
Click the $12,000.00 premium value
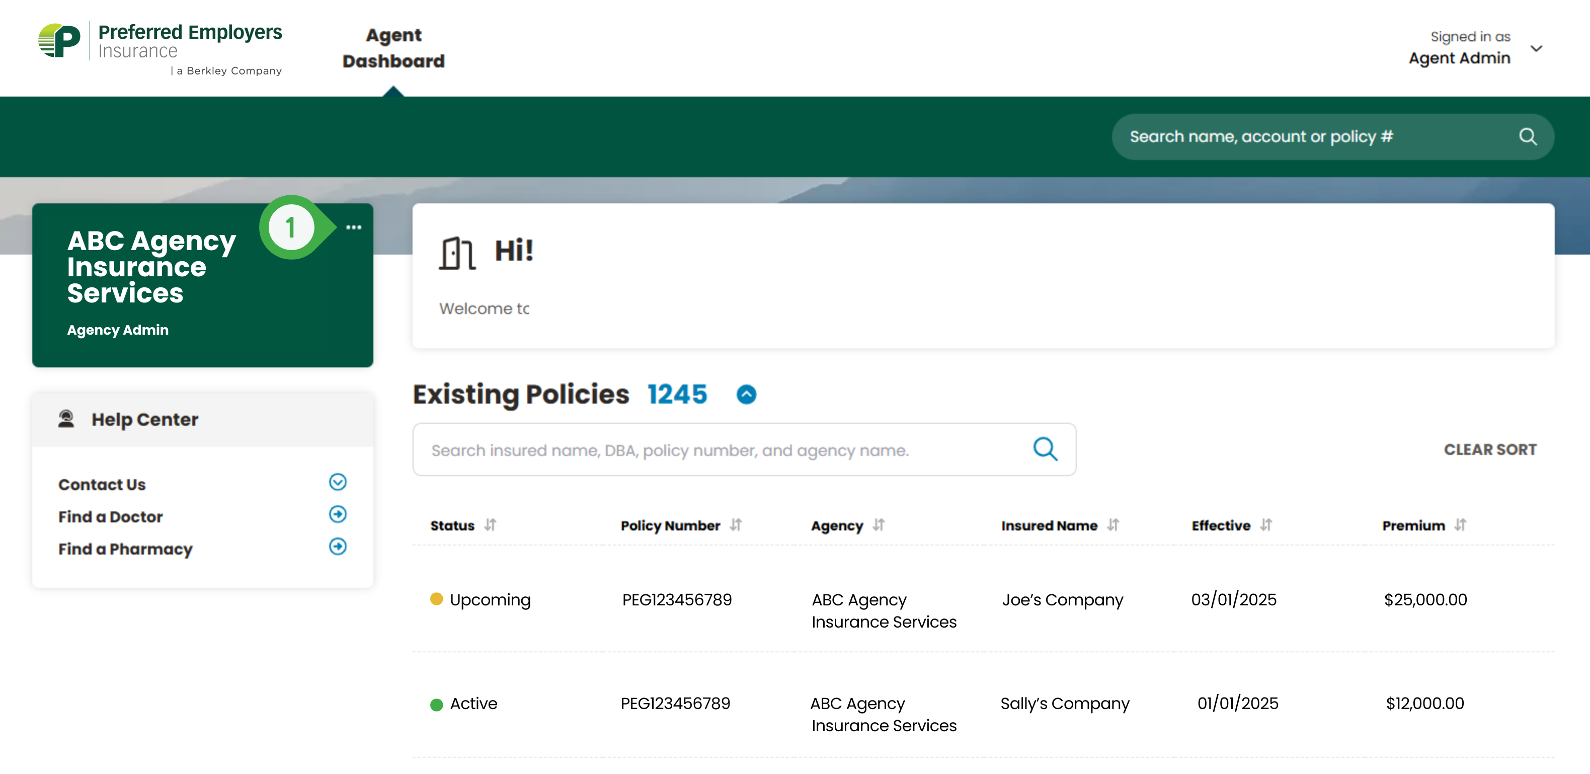(x=1424, y=704)
